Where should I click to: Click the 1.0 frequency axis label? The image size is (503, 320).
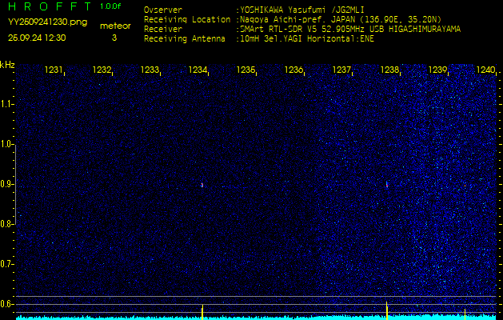[7, 145]
